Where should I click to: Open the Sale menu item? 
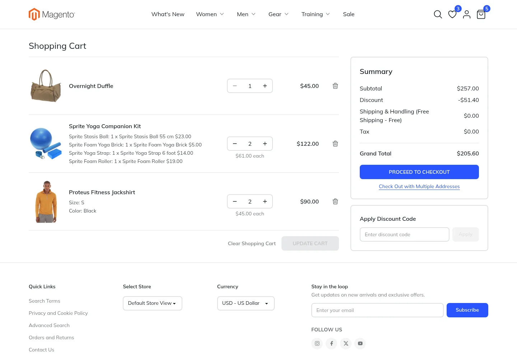click(349, 14)
